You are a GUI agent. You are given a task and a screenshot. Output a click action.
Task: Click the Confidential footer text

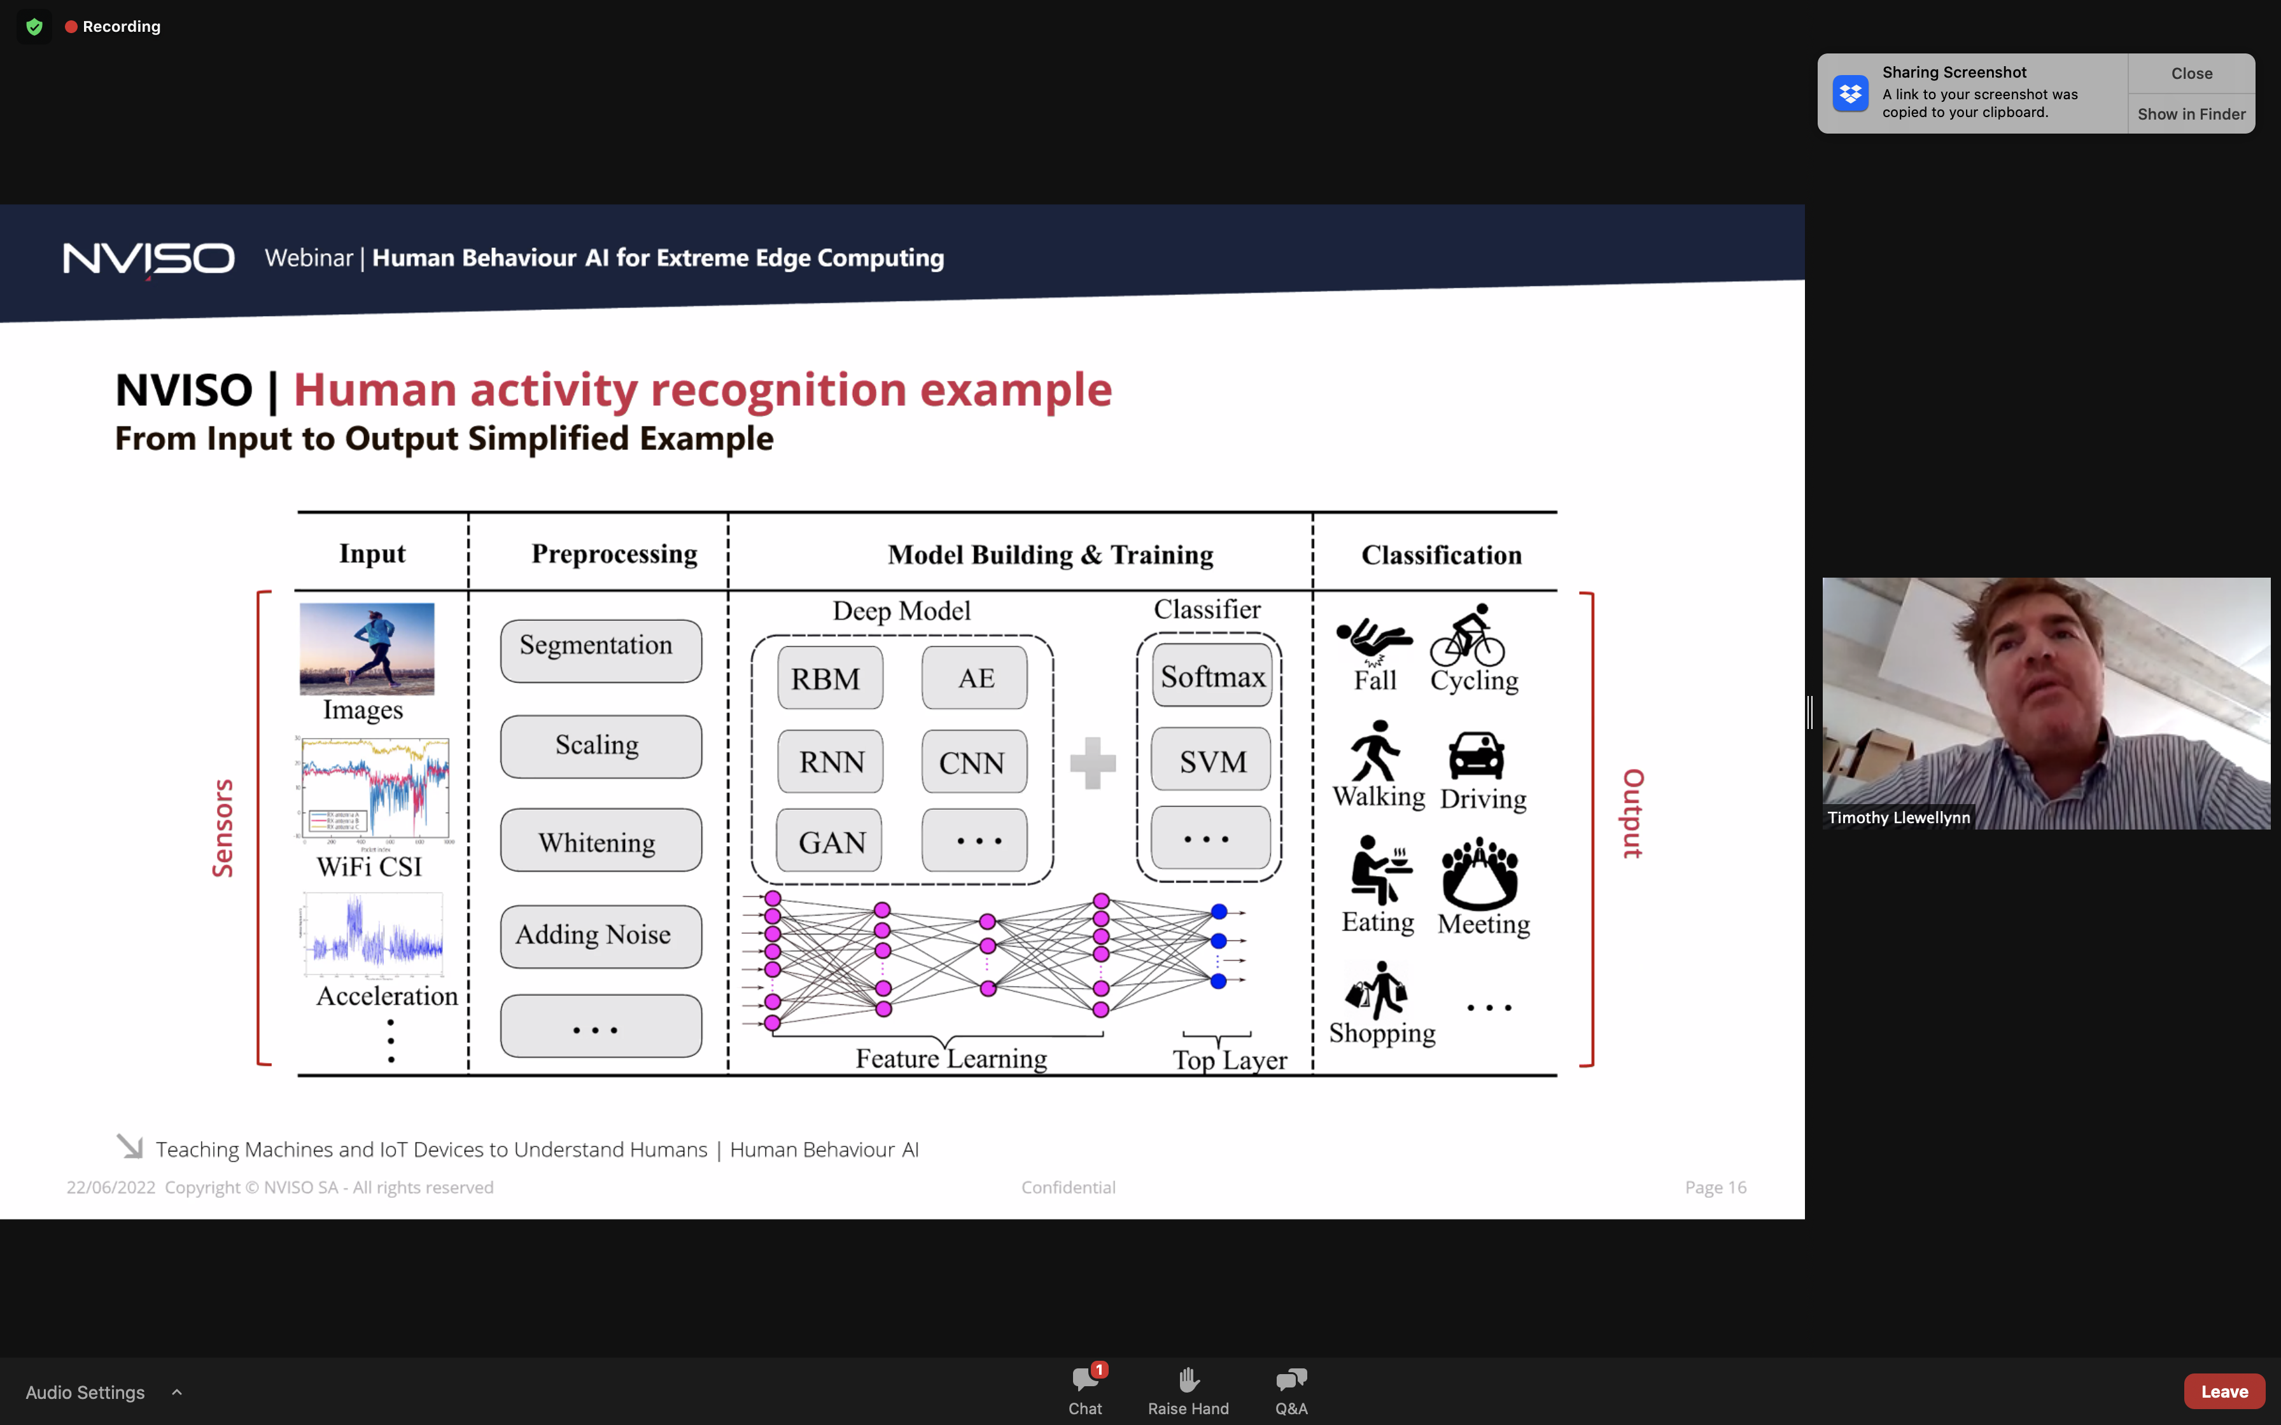[1068, 1188]
